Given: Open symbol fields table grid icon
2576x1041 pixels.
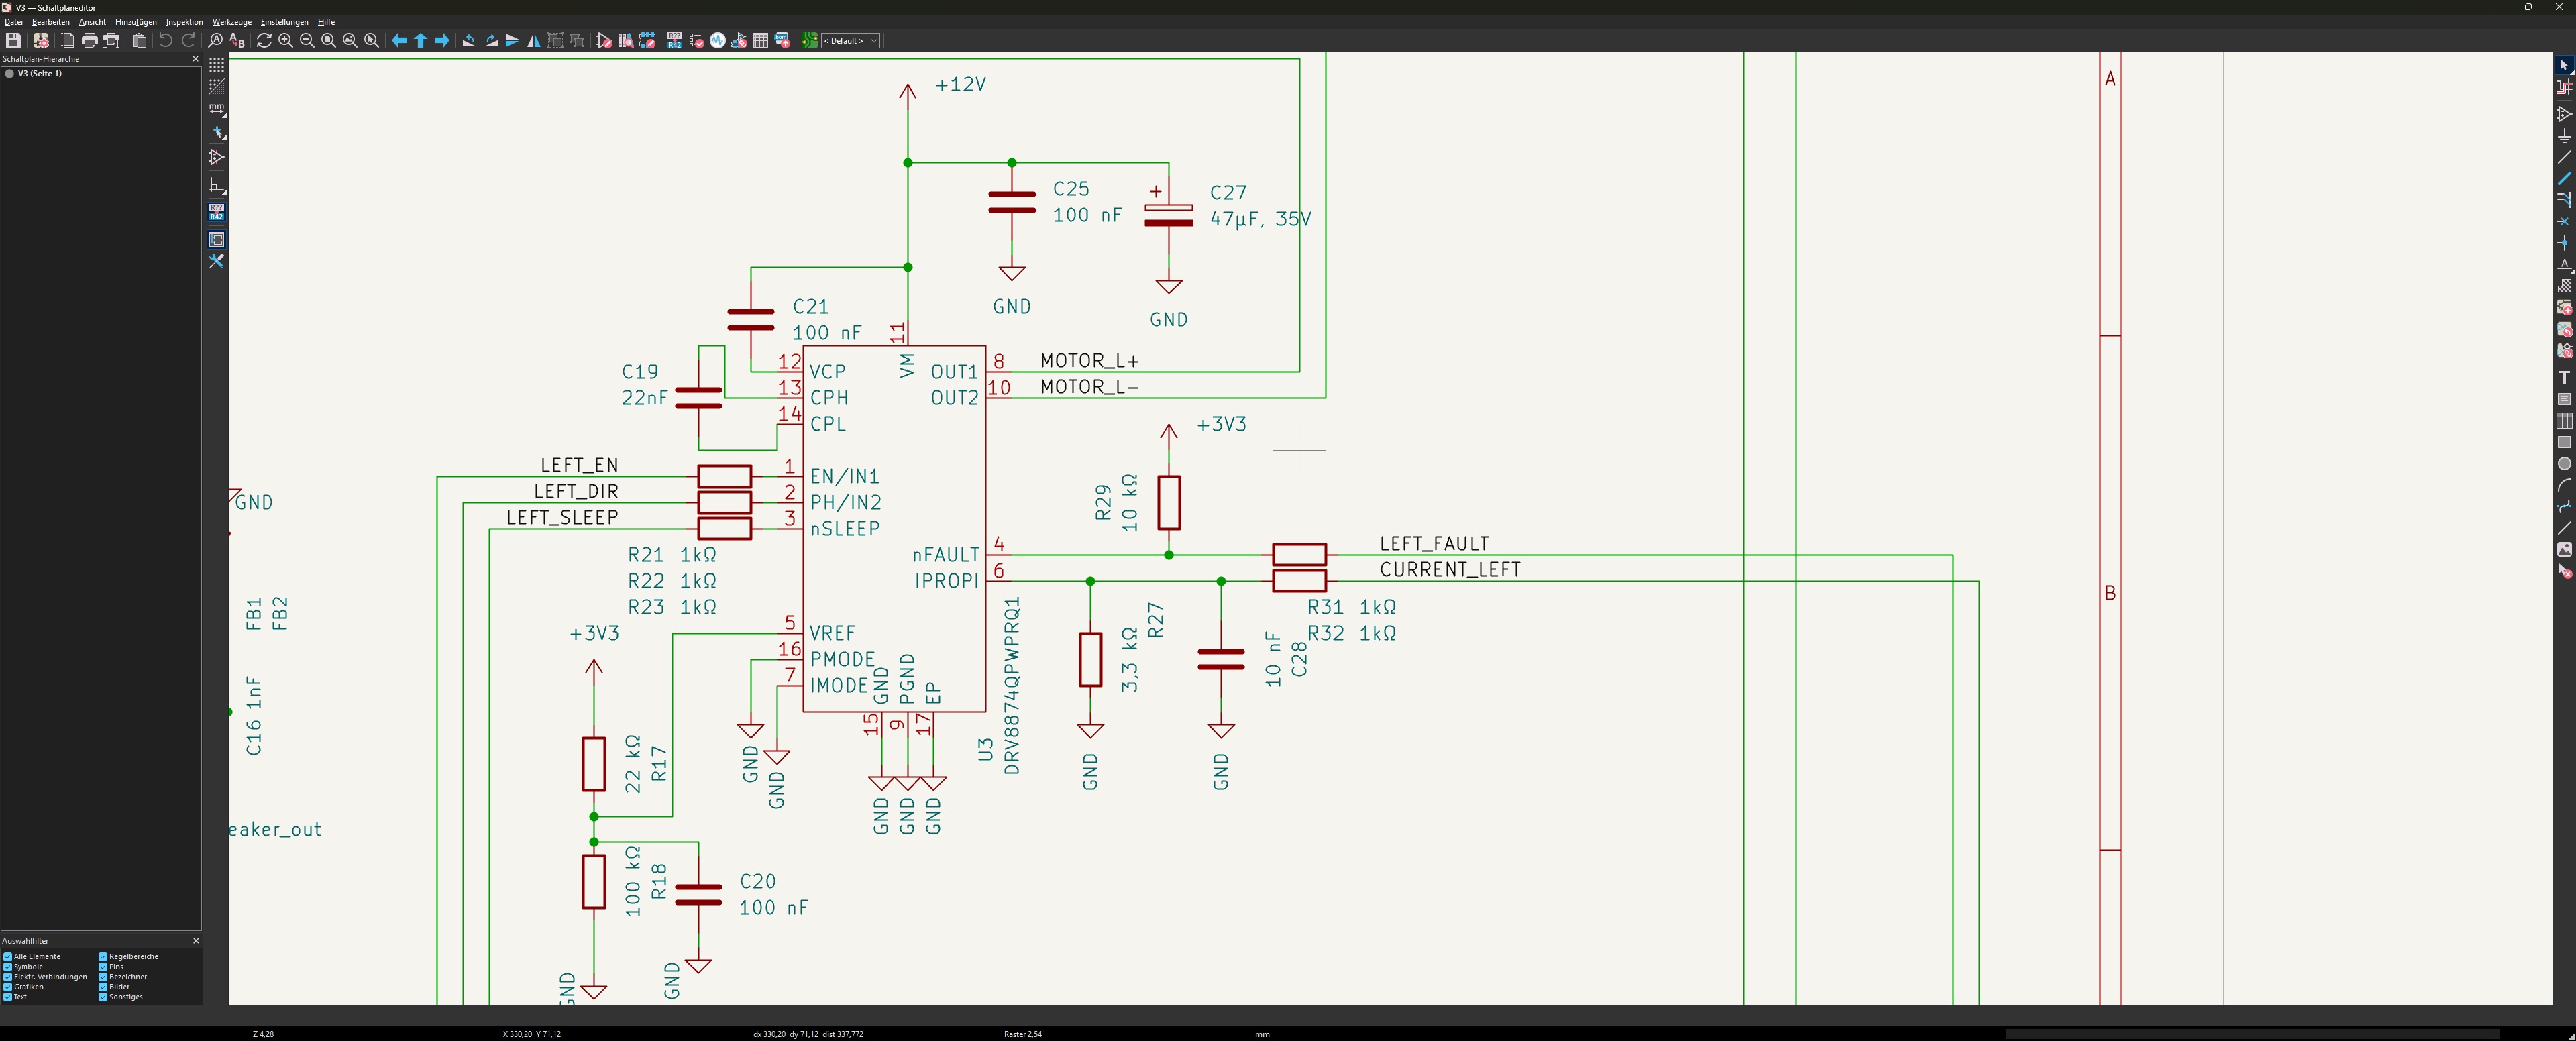Looking at the screenshot, I should pos(761,41).
